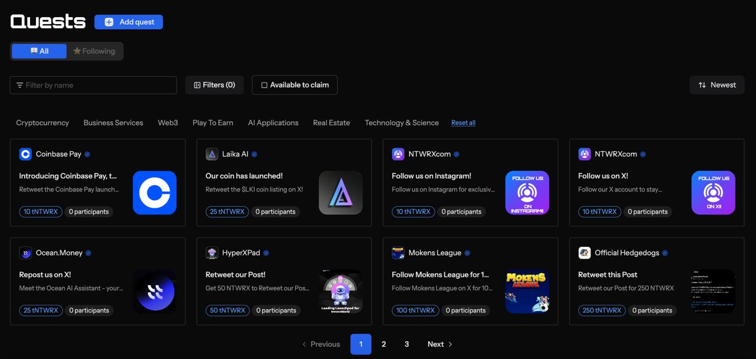
Task: Focus the Filter by name field
Action: click(x=97, y=85)
